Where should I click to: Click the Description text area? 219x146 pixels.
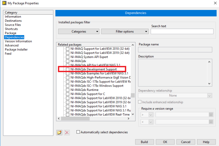click(173, 73)
